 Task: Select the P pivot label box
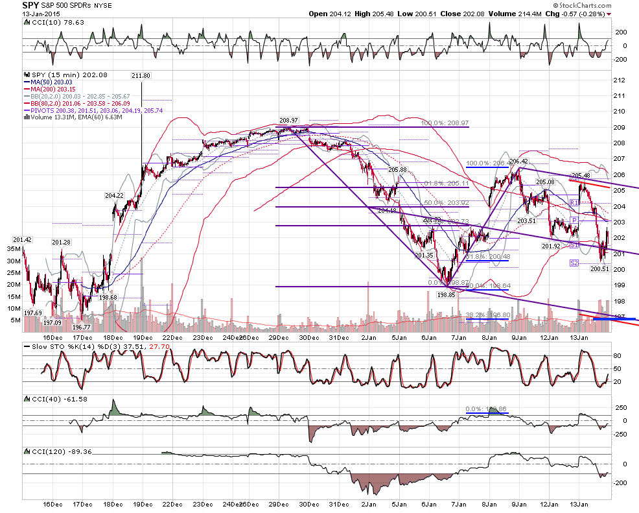coord(574,221)
